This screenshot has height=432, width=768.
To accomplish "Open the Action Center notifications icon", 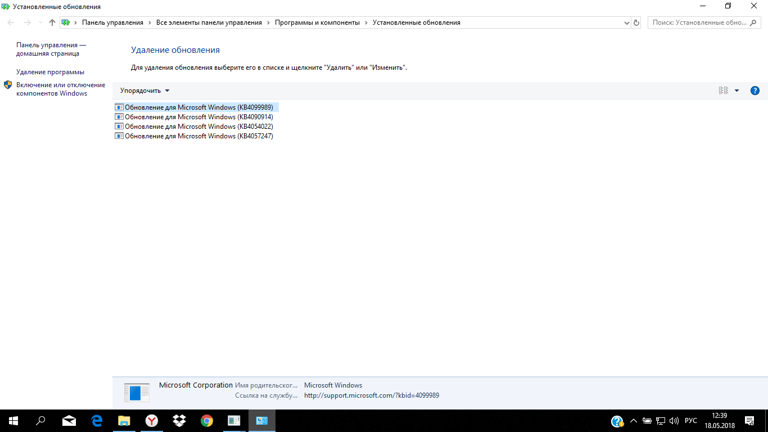I will pos(749,421).
